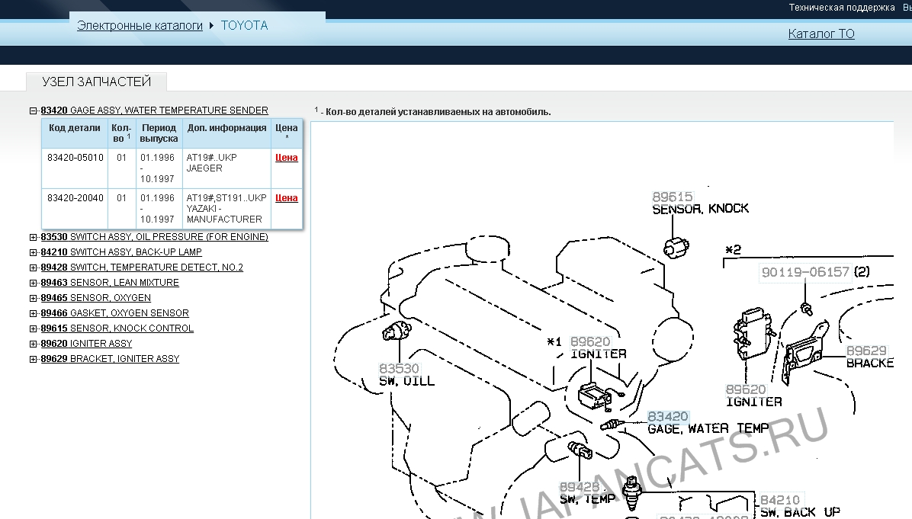912x519 pixels.
Task: Click part number 89615 on the diagram
Action: (672, 196)
